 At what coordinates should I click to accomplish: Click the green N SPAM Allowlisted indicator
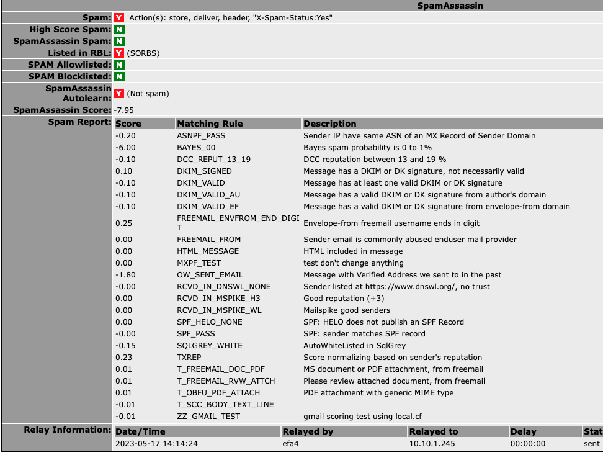[118, 65]
